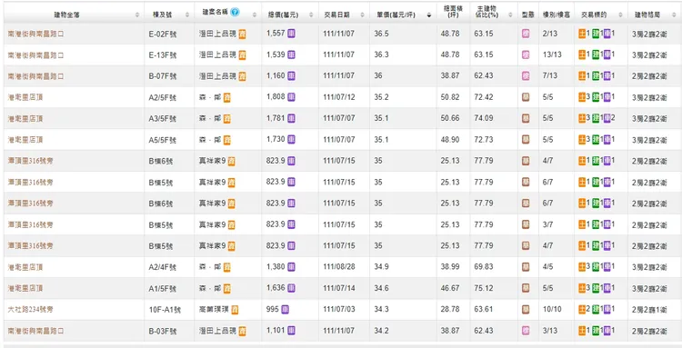Select the purple parking icon beside price 1,781

(291, 118)
